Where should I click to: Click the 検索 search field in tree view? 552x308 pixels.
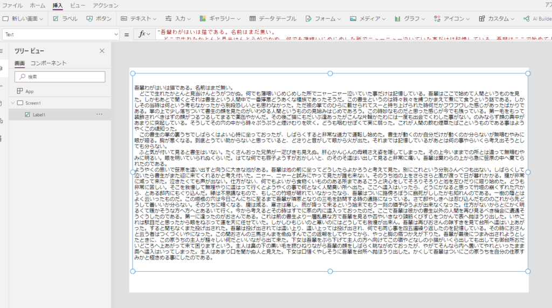click(59, 77)
